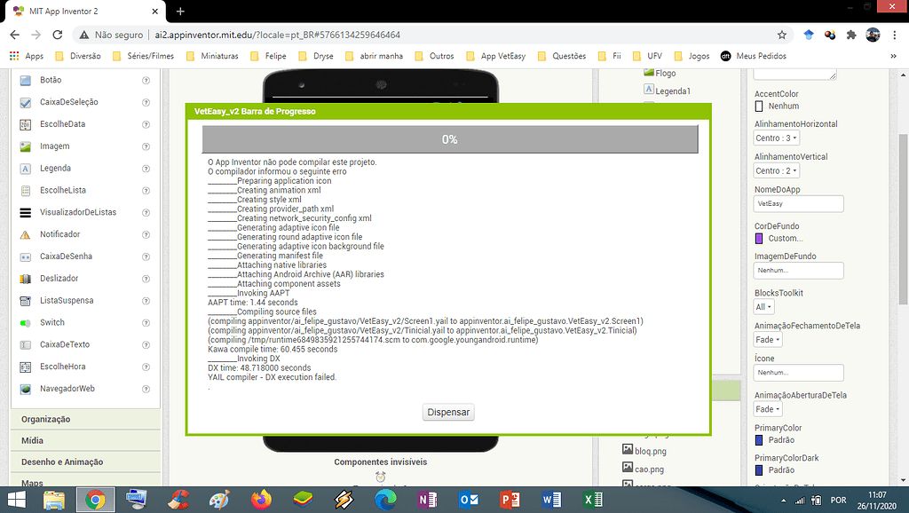Click help icon next to EscolheData
Screen dimensions: 909x513
click(x=146, y=124)
